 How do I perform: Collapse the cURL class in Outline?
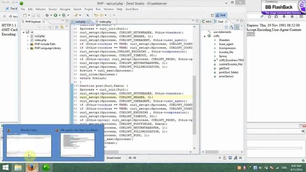205,36
